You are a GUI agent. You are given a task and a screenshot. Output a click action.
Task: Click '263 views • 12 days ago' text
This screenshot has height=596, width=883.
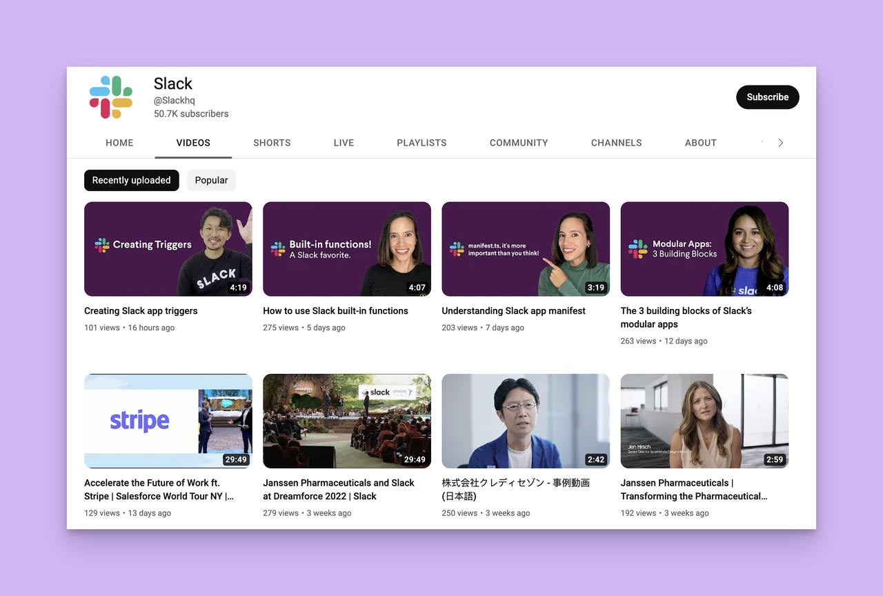pos(664,341)
